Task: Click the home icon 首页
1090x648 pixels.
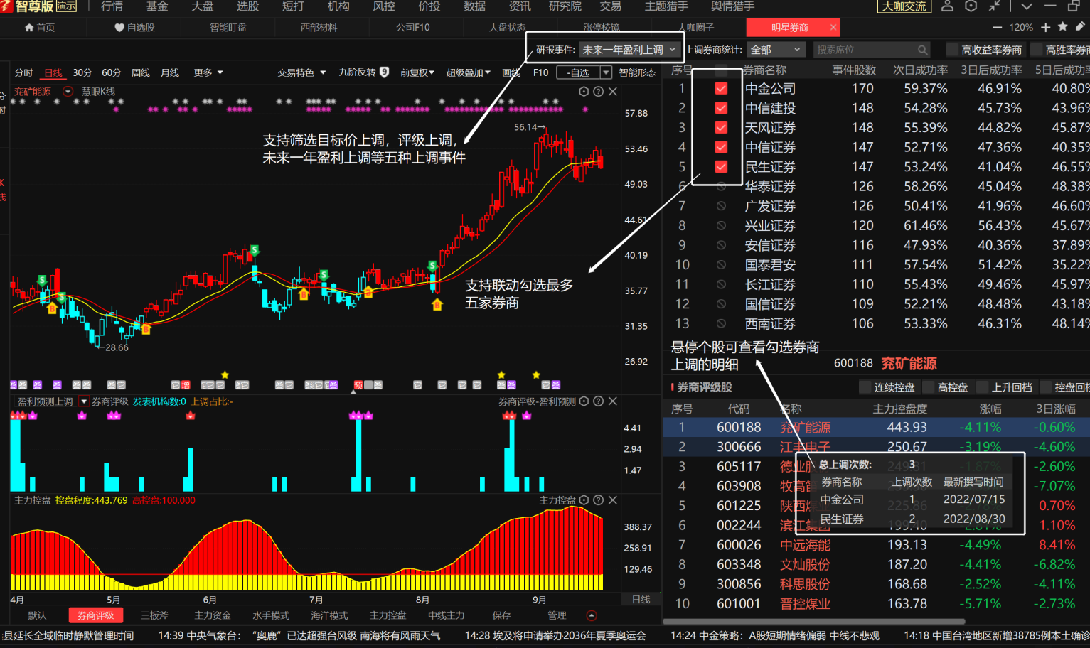Action: point(29,28)
